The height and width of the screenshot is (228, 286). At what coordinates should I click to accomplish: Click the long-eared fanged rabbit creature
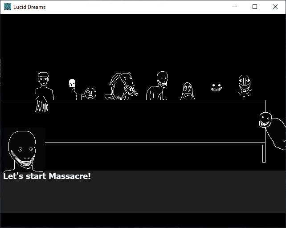click(122, 86)
